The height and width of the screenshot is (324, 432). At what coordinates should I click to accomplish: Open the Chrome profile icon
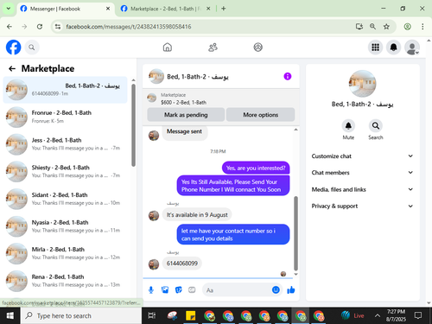407,27
